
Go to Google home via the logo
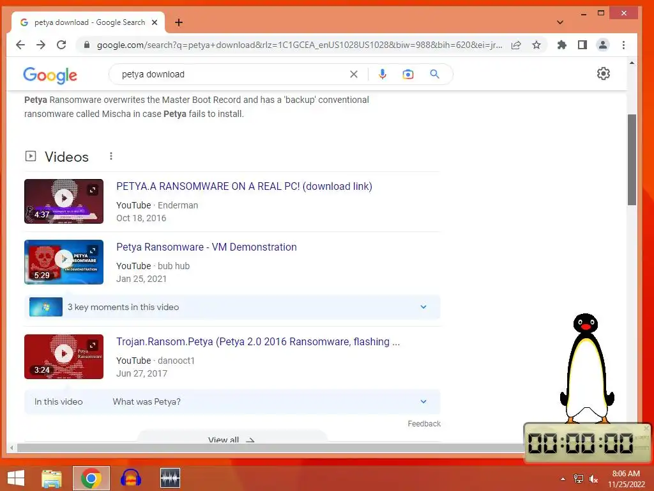tap(50, 75)
